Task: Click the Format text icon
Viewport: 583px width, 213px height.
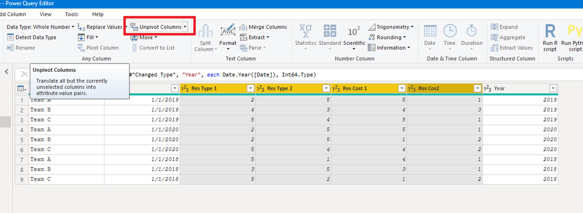Action: point(228,30)
